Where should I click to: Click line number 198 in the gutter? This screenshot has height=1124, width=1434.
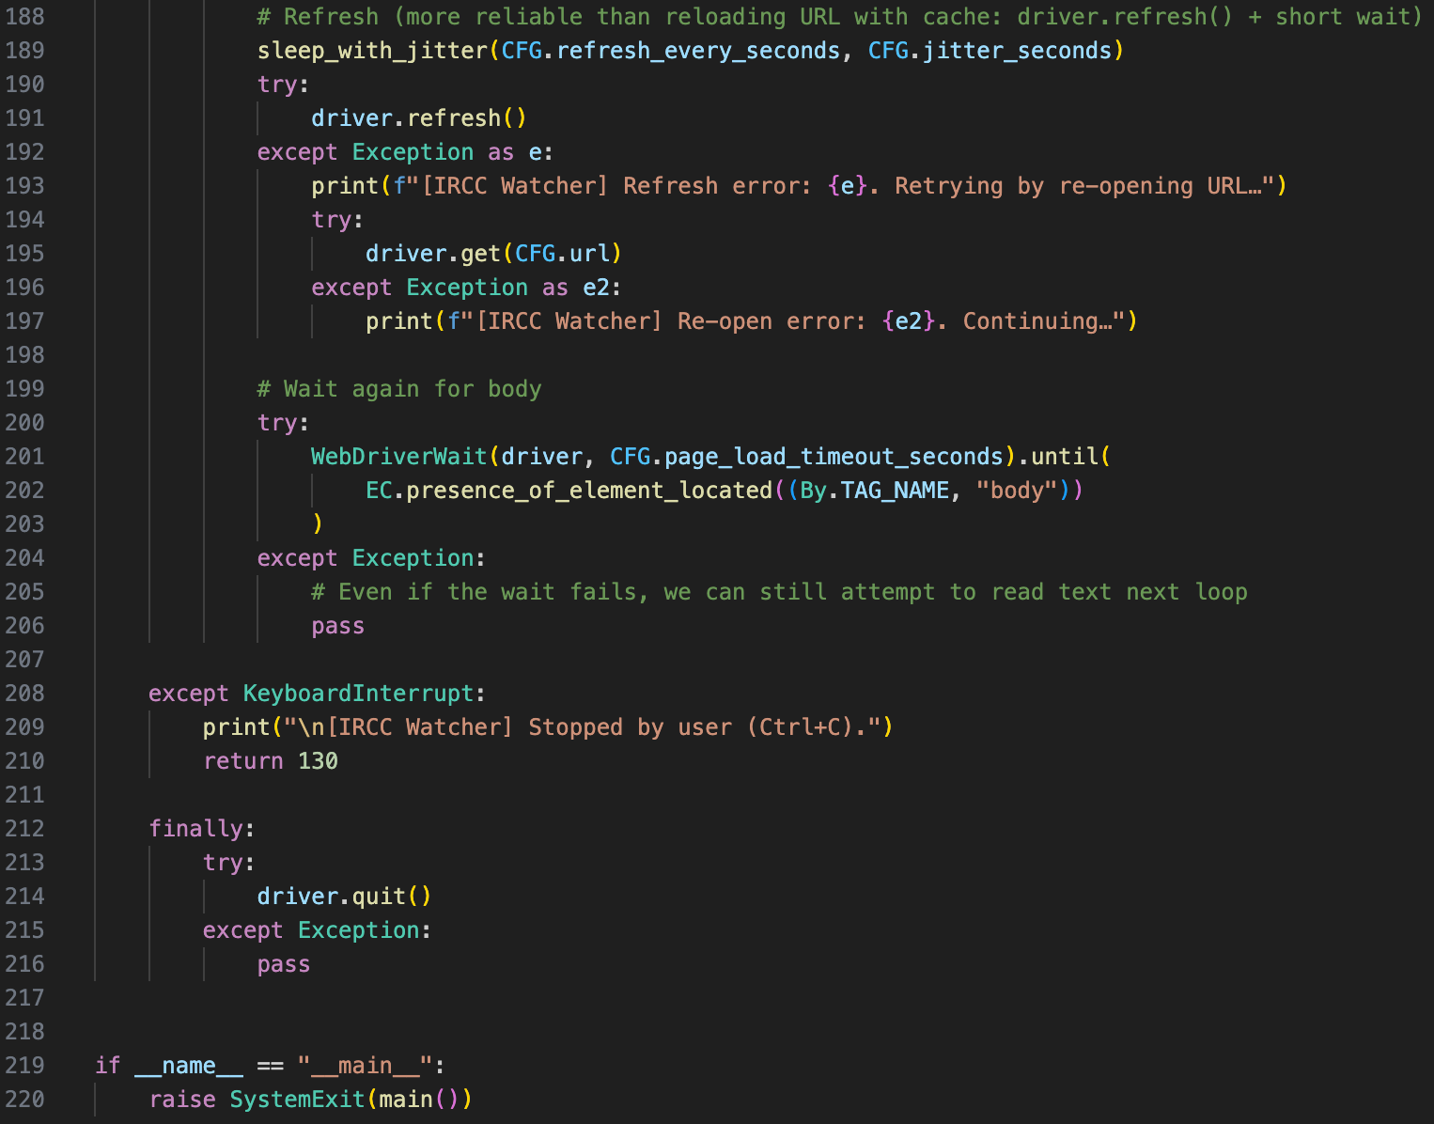coord(24,355)
